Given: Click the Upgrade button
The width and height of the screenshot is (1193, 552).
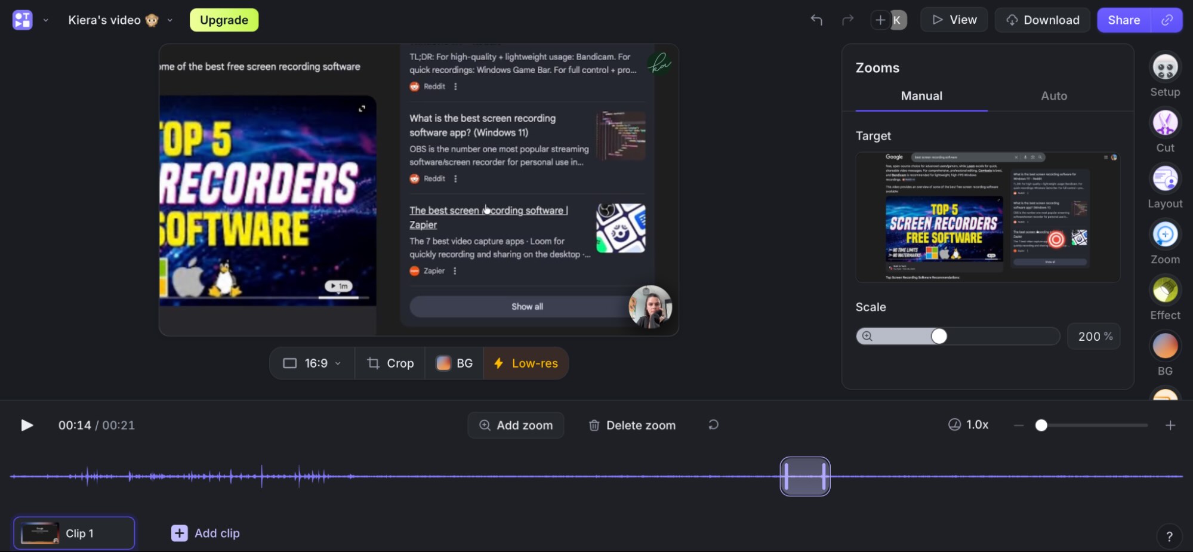Looking at the screenshot, I should click(x=224, y=20).
